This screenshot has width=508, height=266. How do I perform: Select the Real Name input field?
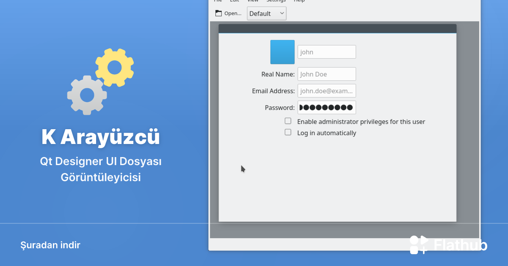pyautogui.click(x=326, y=74)
